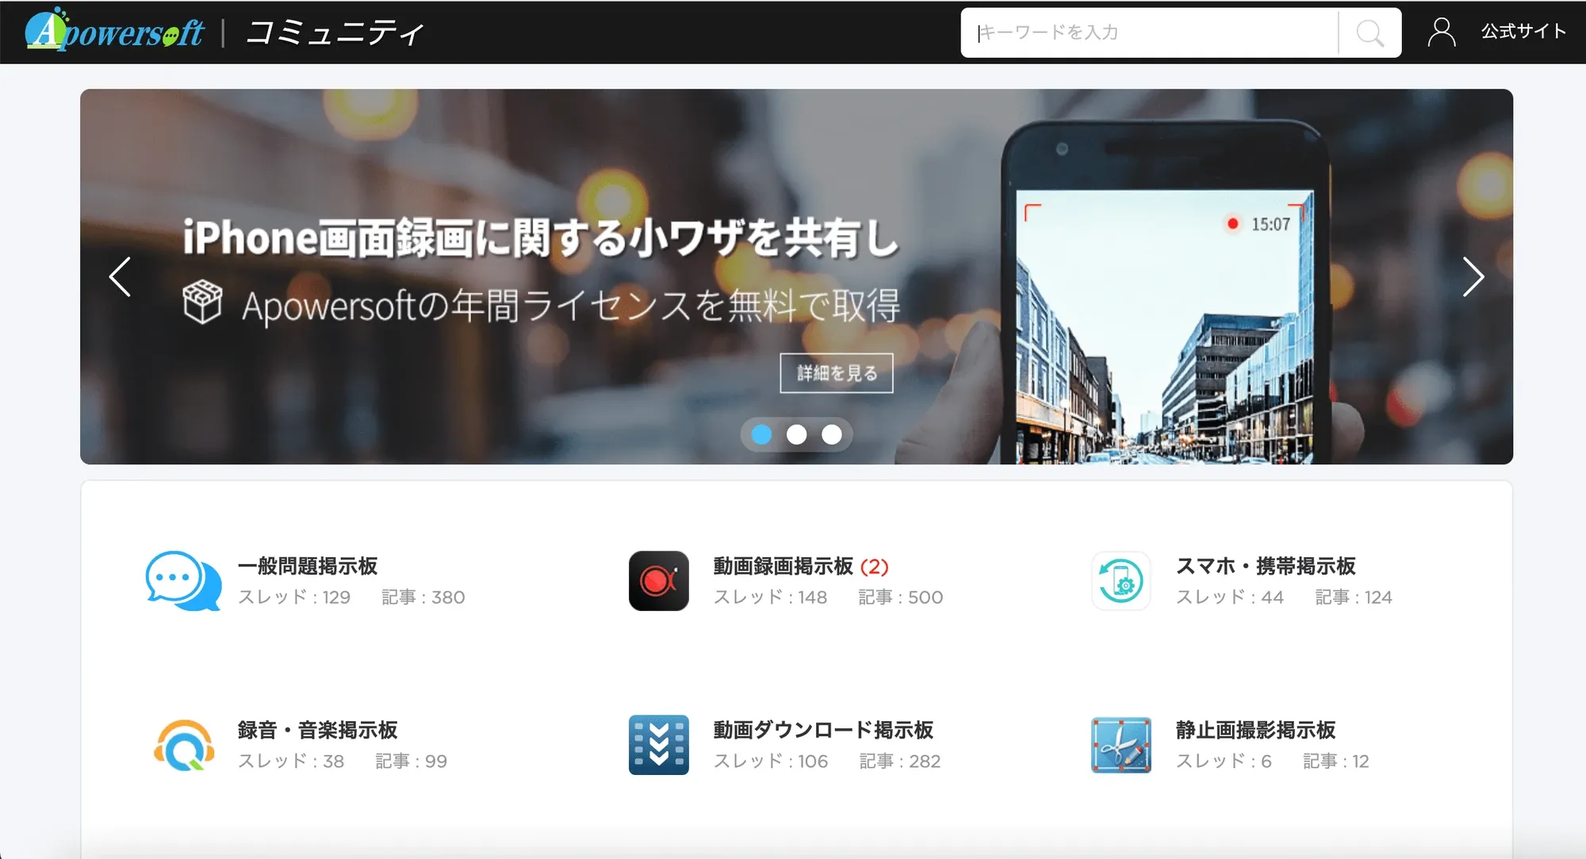Click the text スレッド : 44
1586x859 pixels.
click(1229, 597)
